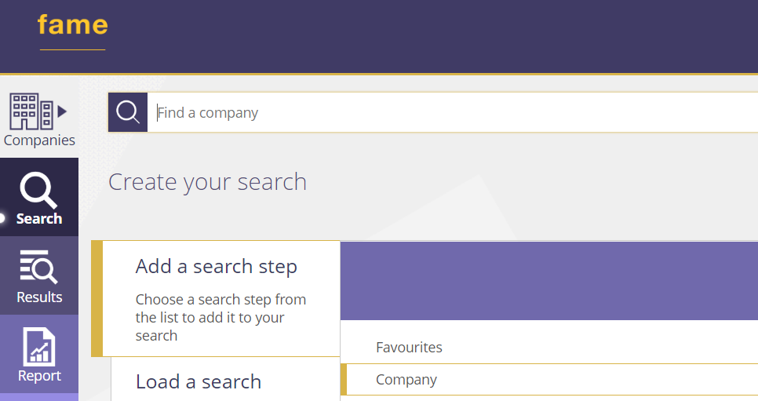This screenshot has width=758, height=401.
Task: Click the fame logo
Action: (x=72, y=25)
